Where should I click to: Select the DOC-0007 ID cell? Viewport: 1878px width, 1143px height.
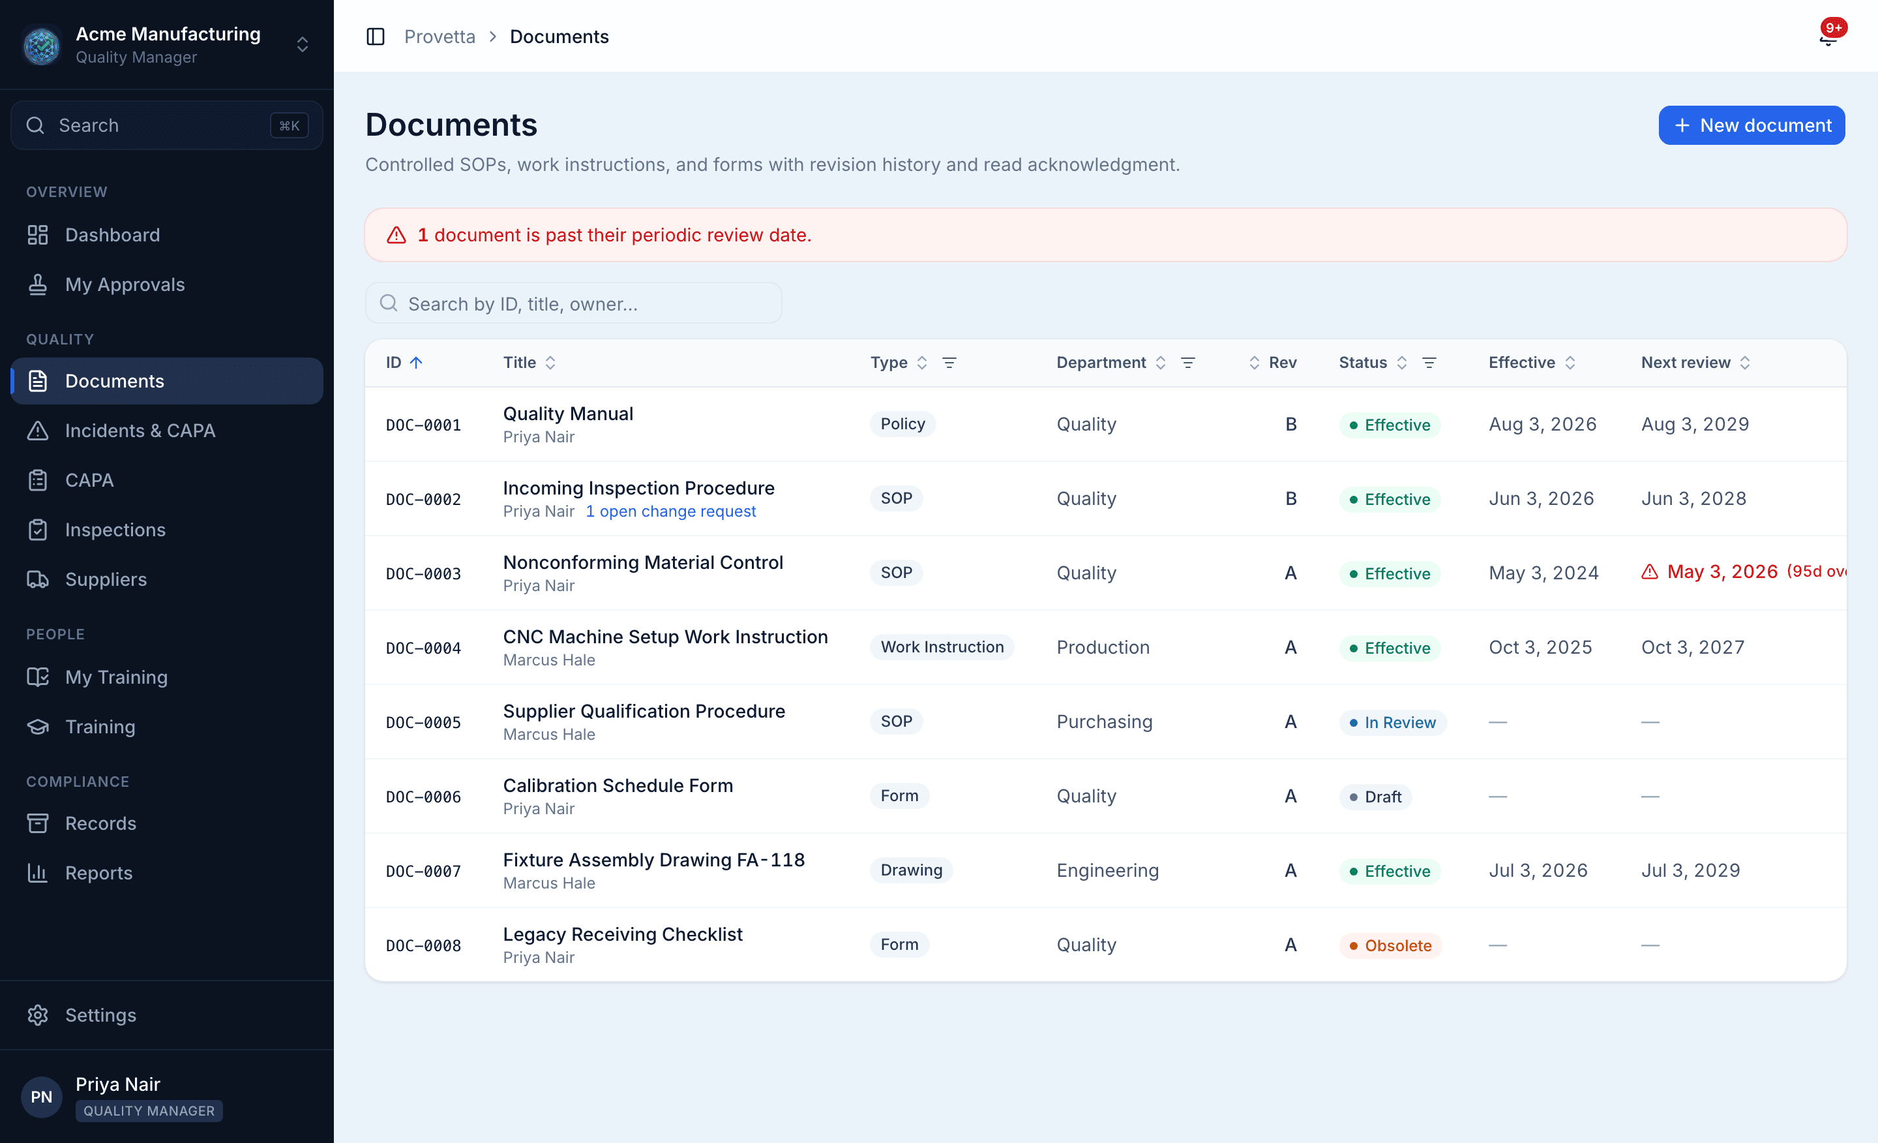click(x=423, y=872)
